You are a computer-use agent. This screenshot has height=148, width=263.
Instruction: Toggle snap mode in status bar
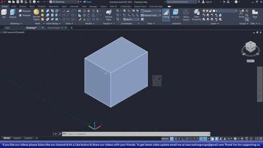[176, 139]
